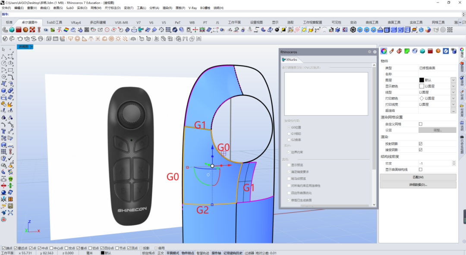Click in the 指令 command input line
The image size is (466, 255).
point(235,14)
